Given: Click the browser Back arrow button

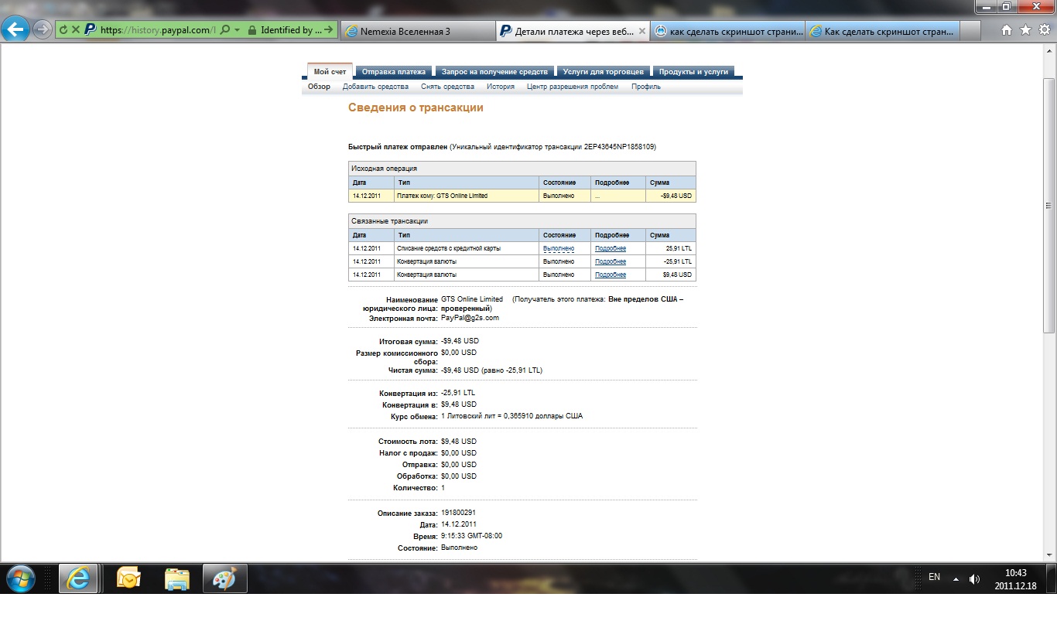Looking at the screenshot, I should pos(15,30).
